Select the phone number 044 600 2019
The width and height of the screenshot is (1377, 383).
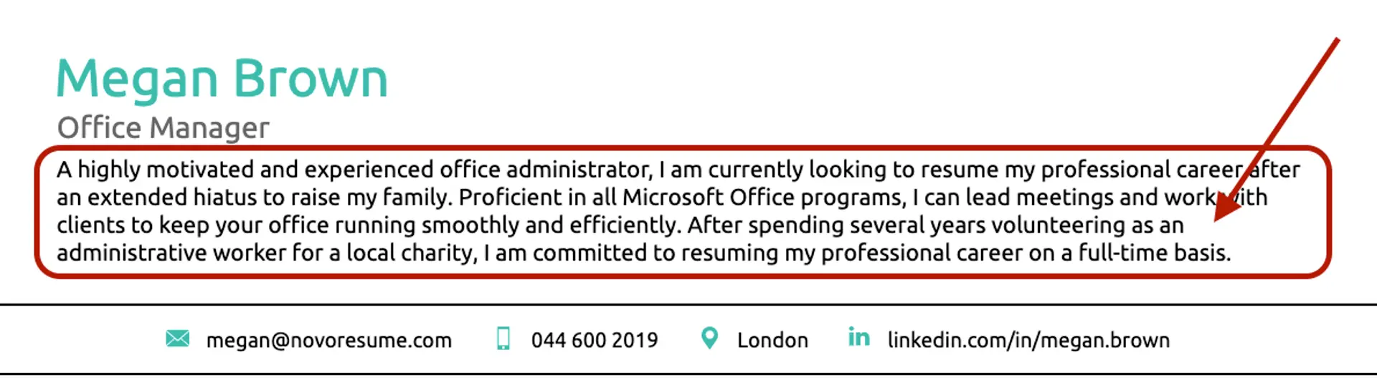[x=594, y=340]
